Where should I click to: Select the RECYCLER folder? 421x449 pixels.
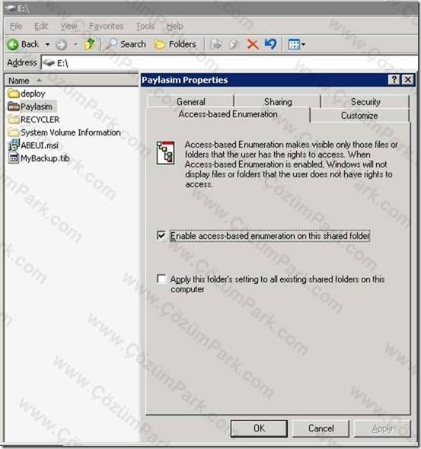33,119
